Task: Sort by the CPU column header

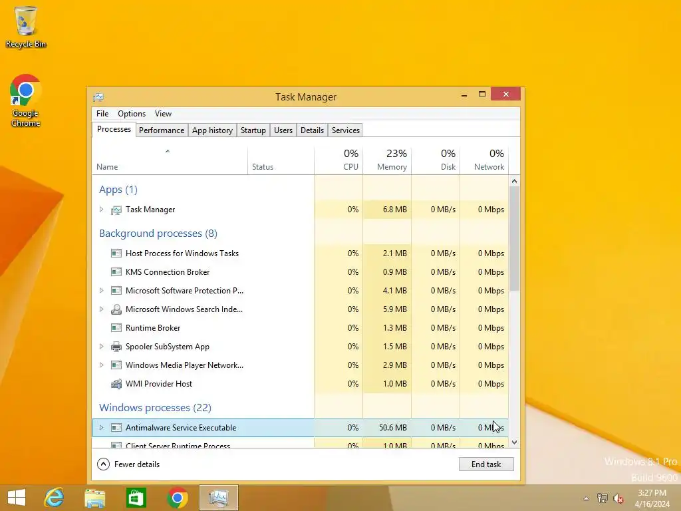Action: (x=339, y=161)
